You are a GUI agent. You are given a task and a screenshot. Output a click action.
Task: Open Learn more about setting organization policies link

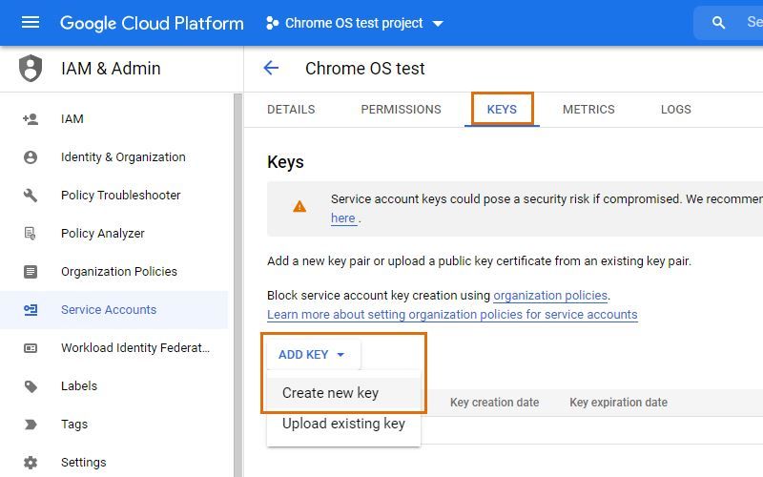[x=452, y=315]
